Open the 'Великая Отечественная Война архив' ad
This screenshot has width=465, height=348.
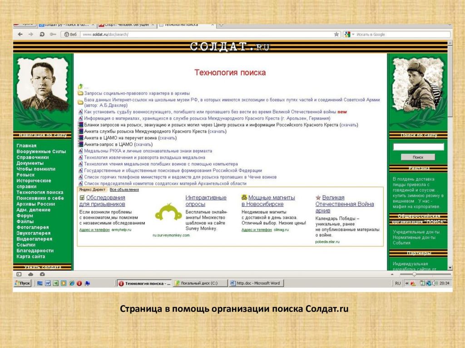345,204
